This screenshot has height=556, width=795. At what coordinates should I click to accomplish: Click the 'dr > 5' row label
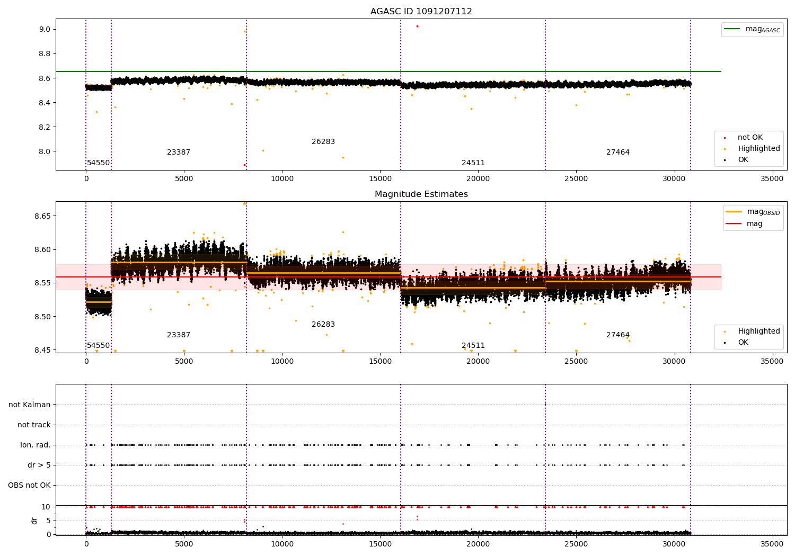[39, 465]
